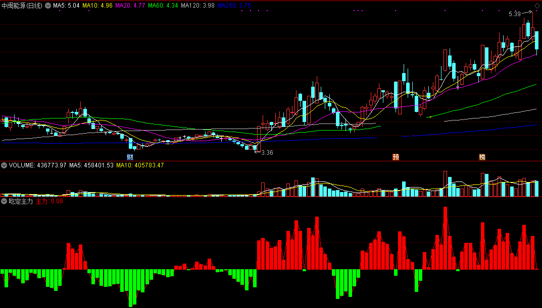This screenshot has width=542, height=308.
Task: Click the MA250: 3.75 label
Action: coord(234,6)
